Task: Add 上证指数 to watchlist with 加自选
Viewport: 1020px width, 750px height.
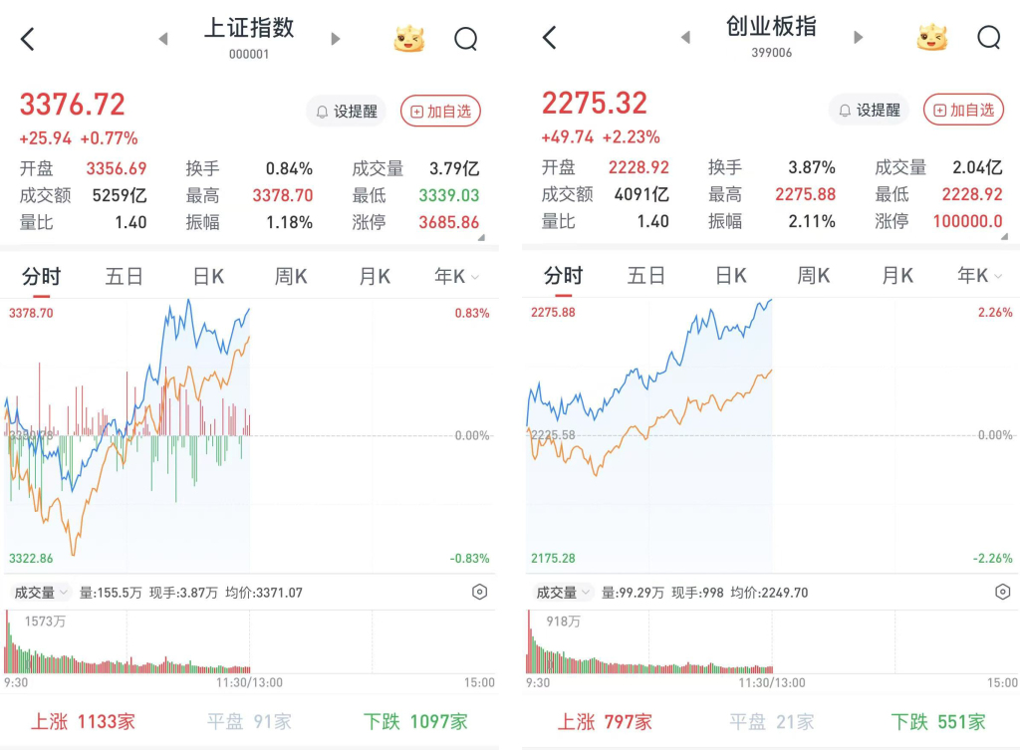Action: pos(440,112)
